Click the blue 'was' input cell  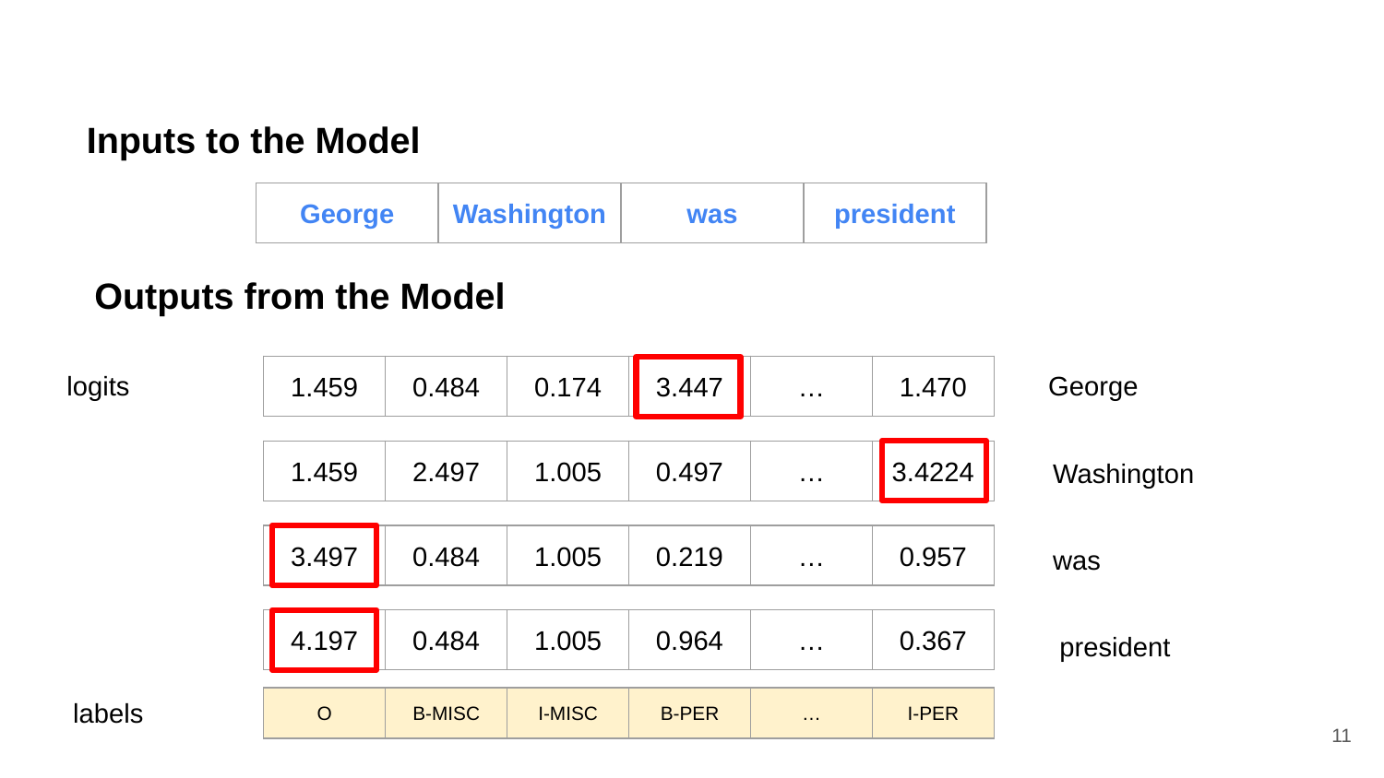point(712,213)
